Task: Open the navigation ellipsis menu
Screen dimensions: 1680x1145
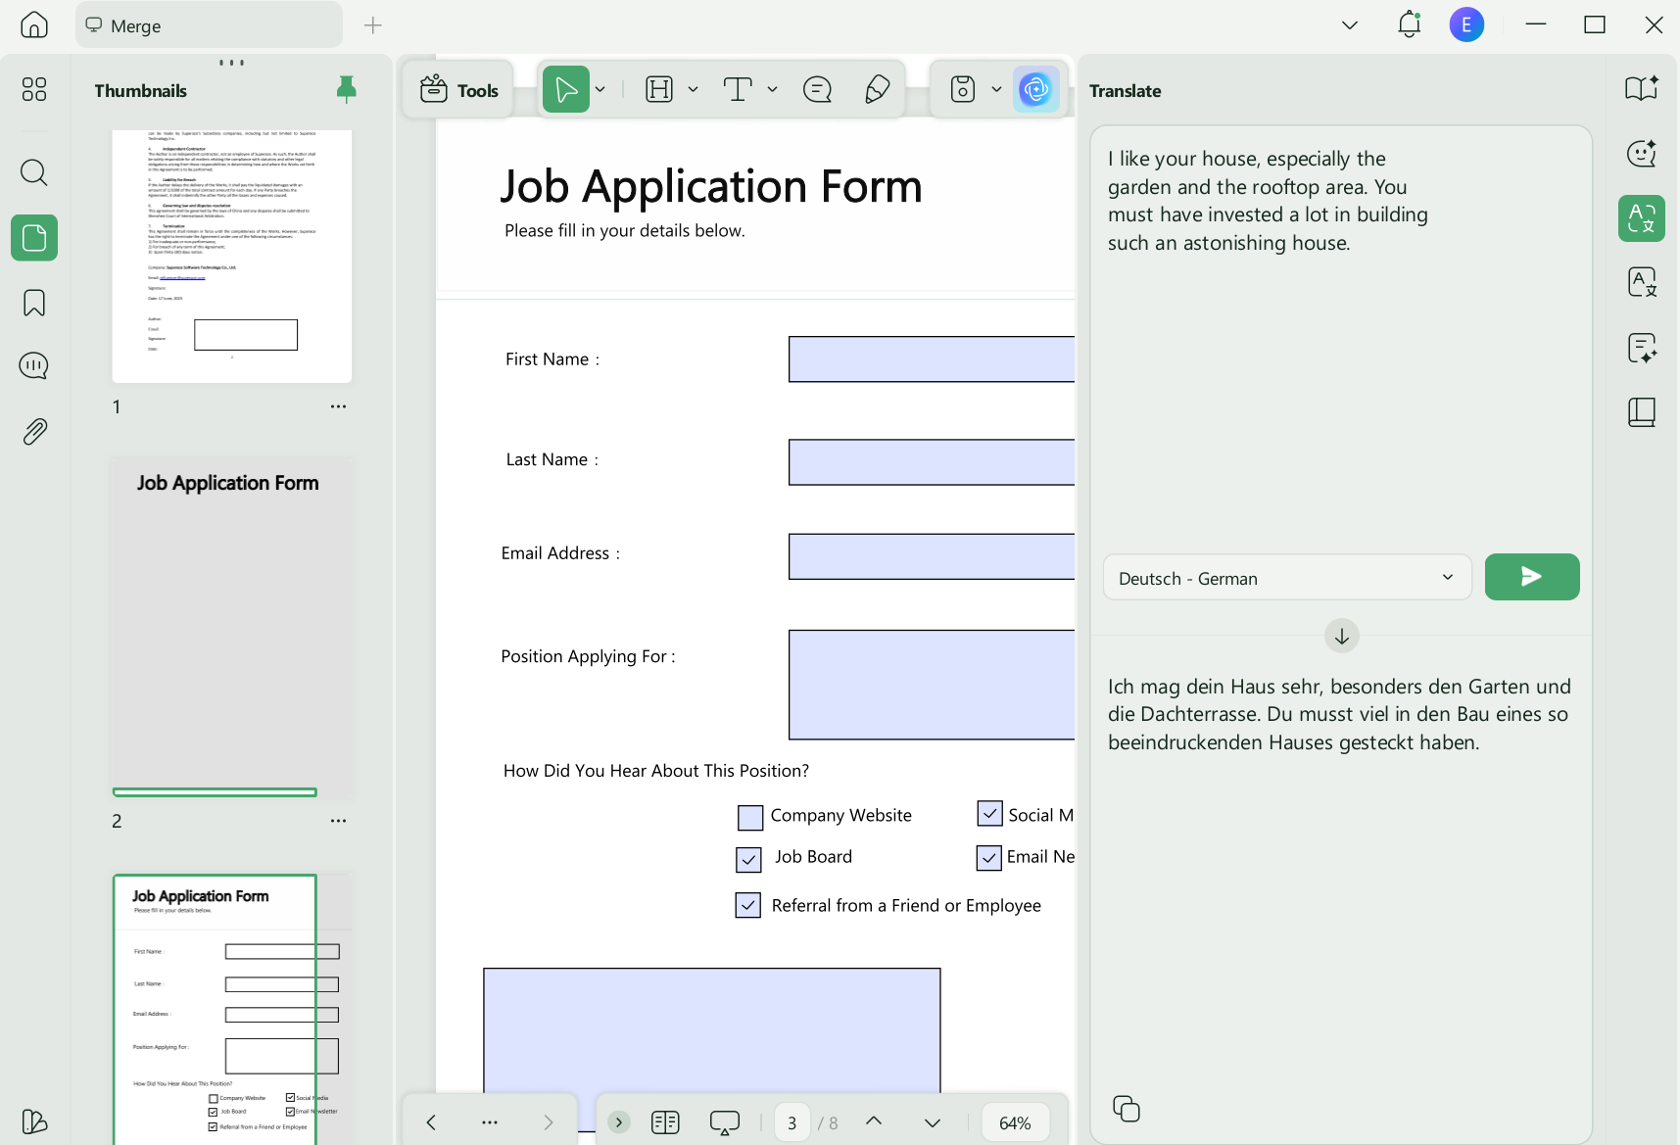Action: 490,1122
